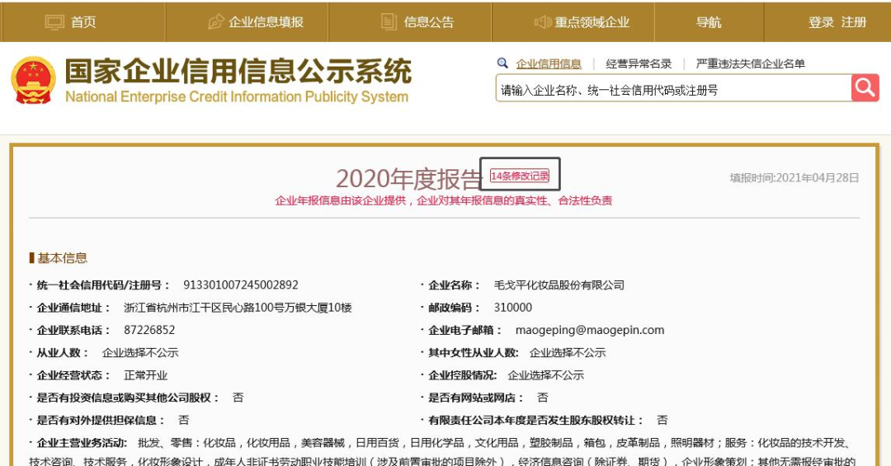Screen dimensions: 891x466
Task: Click the address 浙江省杭州市江干区民心路100号万银大厦10楼
Action: [238, 308]
